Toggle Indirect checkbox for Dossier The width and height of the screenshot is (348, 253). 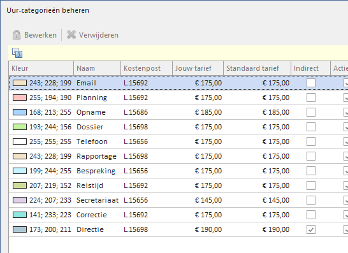pos(311,127)
